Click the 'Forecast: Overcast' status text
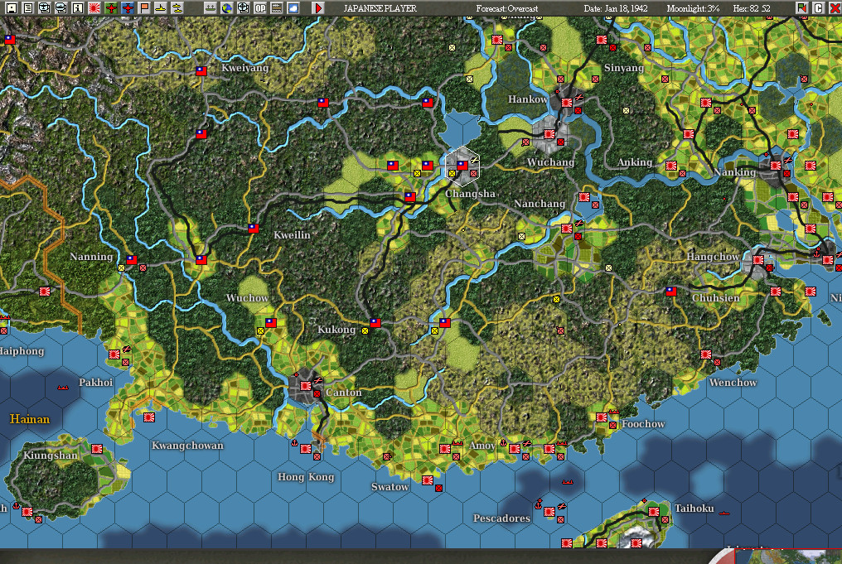The image size is (842, 564). tap(507, 8)
